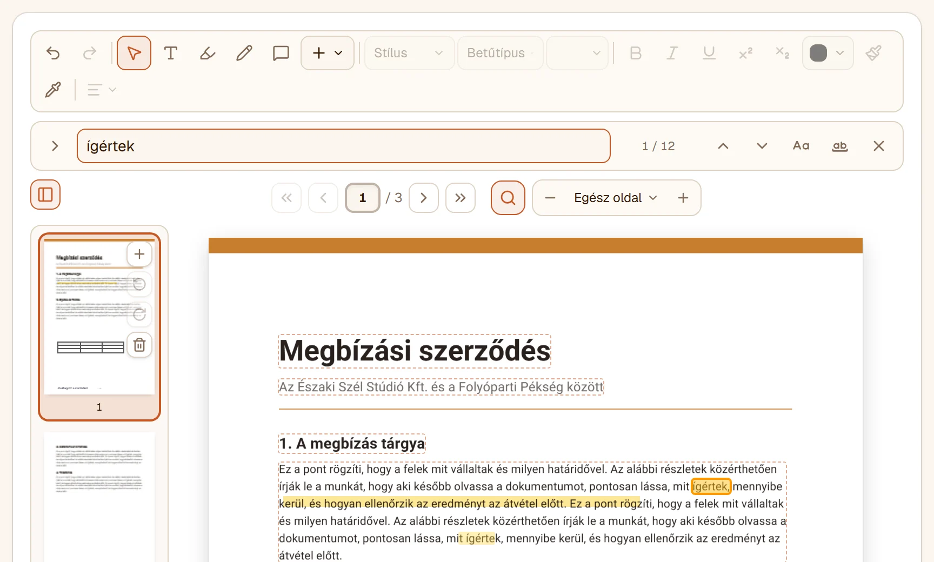Add a comment annotation
934x562 pixels.
coord(281,53)
